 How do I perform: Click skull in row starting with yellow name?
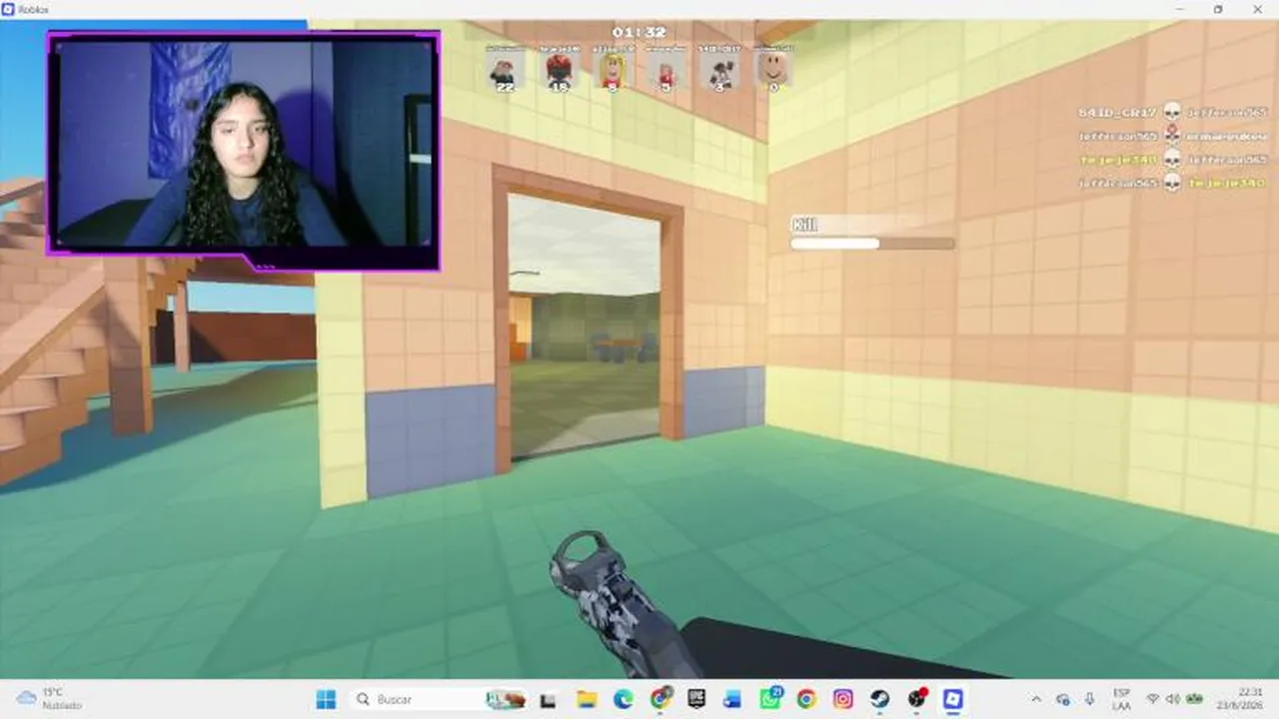coord(1172,159)
